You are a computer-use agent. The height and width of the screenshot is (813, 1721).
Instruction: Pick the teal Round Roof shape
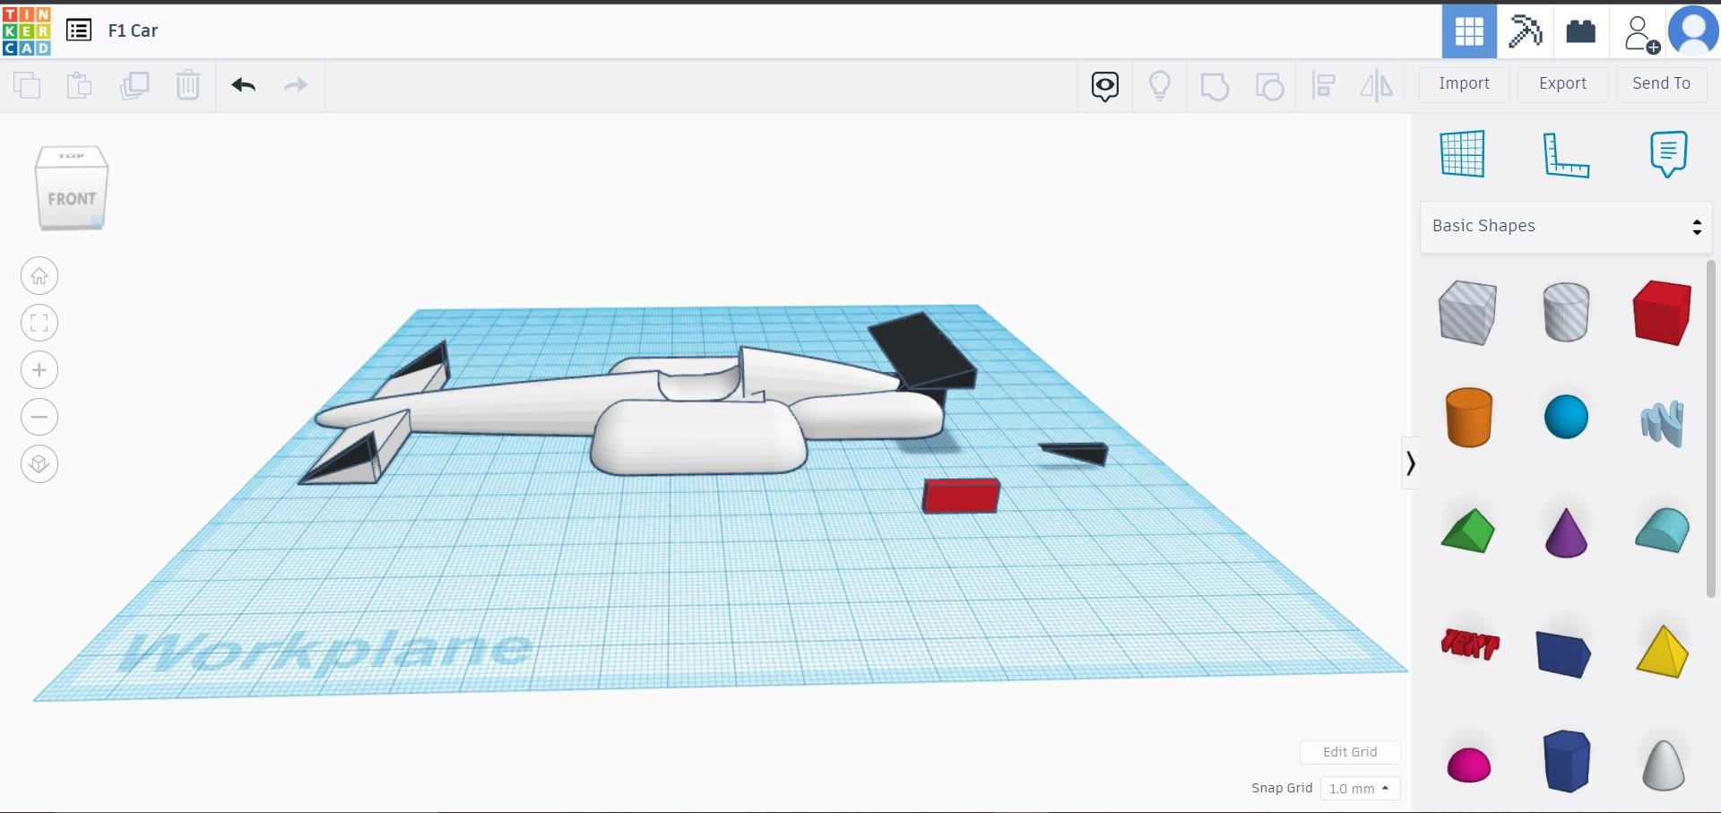(1663, 530)
